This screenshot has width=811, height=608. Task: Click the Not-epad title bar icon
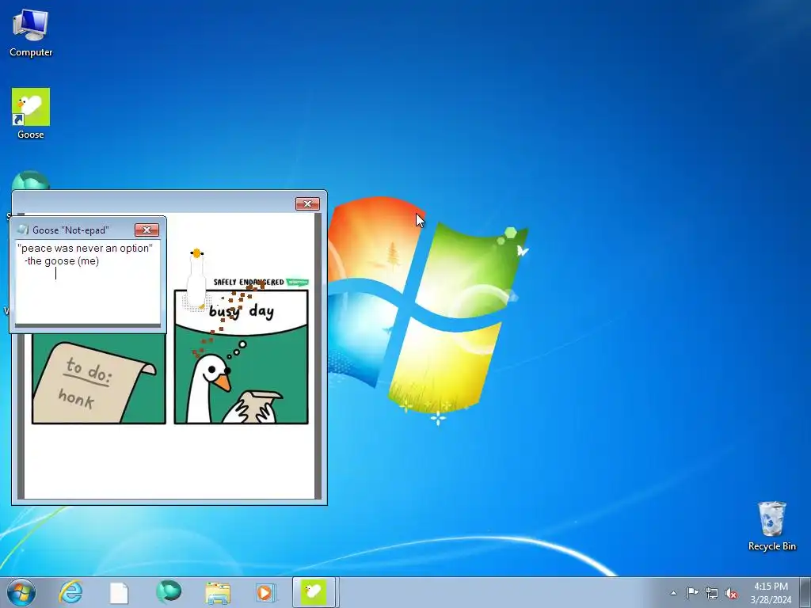tap(23, 230)
